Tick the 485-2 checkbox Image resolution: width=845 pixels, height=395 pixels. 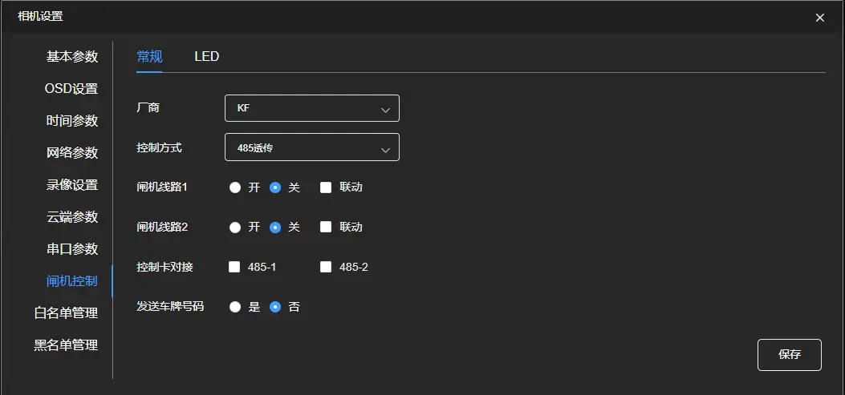[x=326, y=267]
